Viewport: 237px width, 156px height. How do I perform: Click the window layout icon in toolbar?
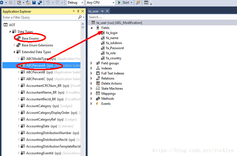point(146,3)
